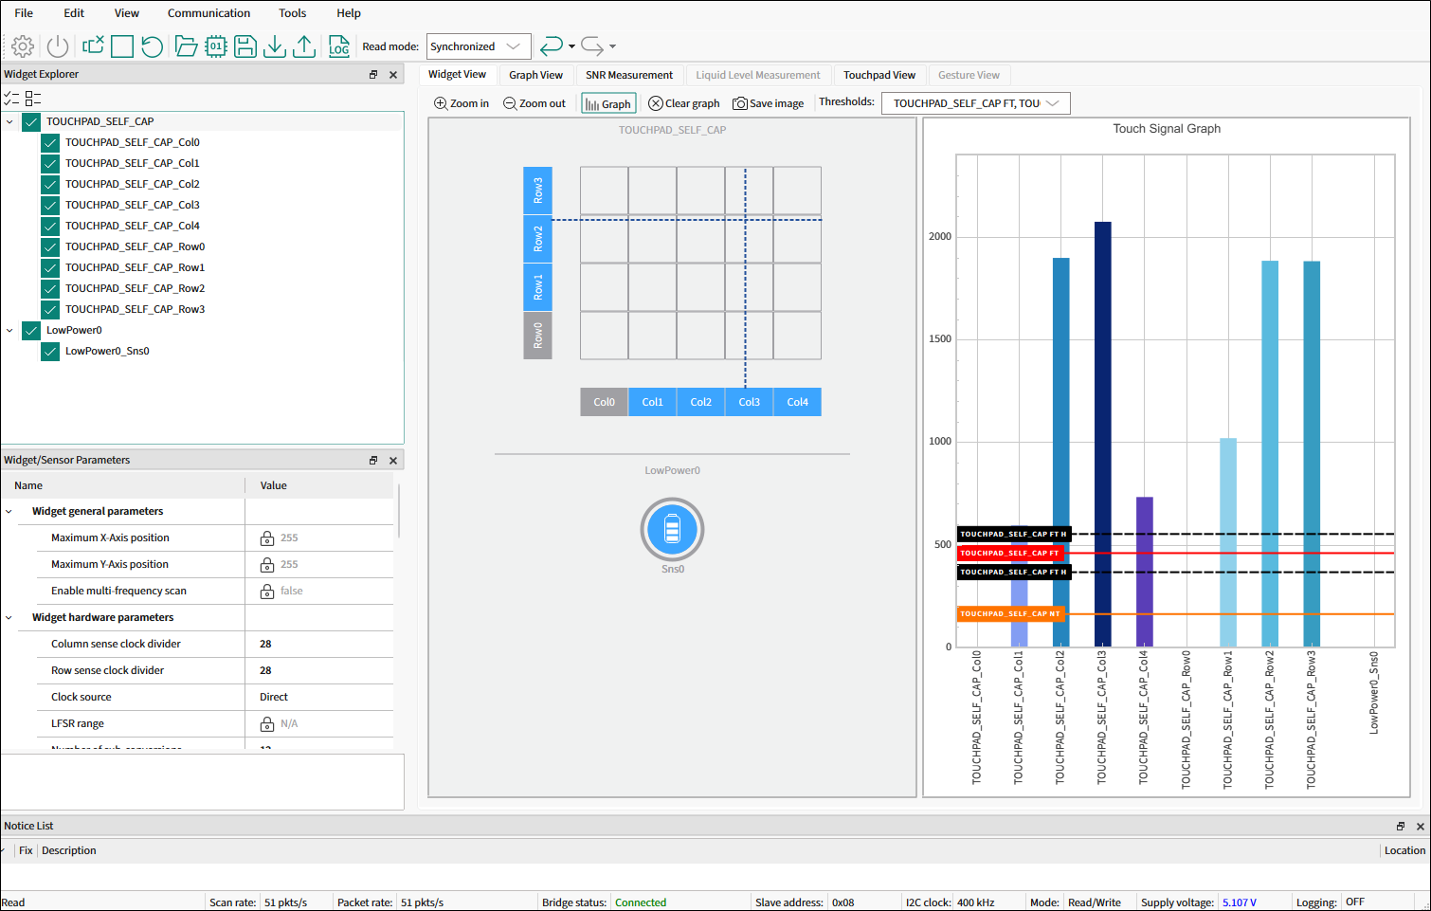The image size is (1431, 911).
Task: Collapse the LowPower0 tree node
Action: (x=9, y=330)
